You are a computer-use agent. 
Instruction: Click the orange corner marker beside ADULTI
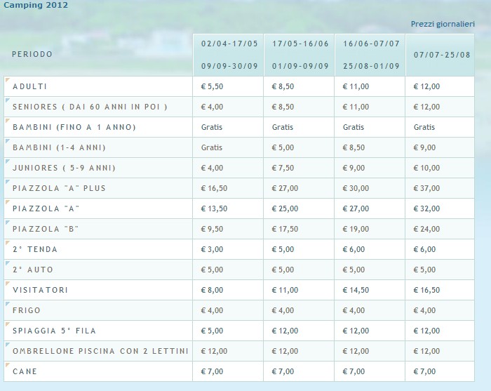[7, 79]
